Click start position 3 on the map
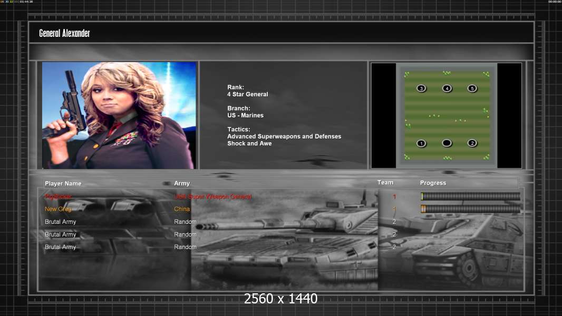Image resolution: width=562 pixels, height=316 pixels. (x=421, y=88)
